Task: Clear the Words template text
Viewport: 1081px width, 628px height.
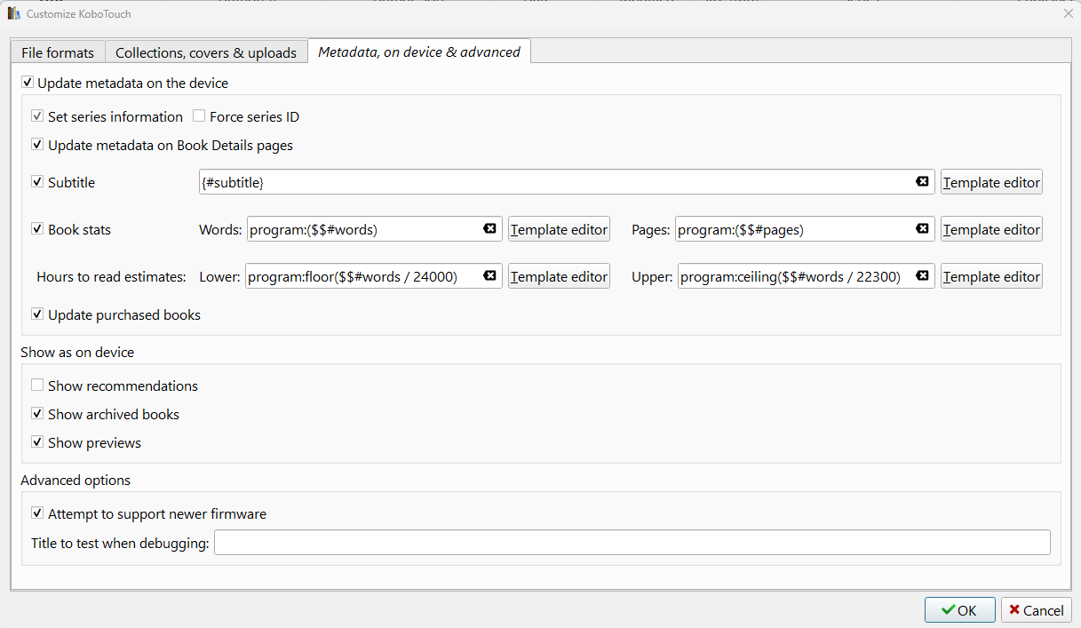Action: point(489,229)
